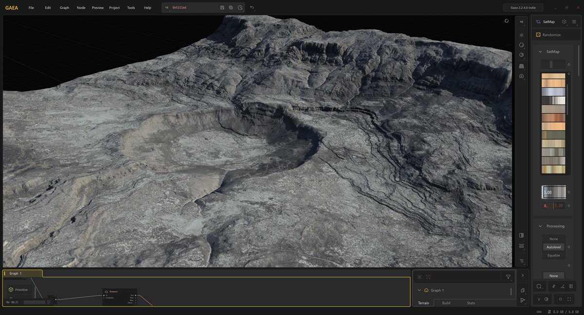This screenshot has height=315, width=584.
Task: Click the undo arrow in the top bar
Action: [x=252, y=8]
